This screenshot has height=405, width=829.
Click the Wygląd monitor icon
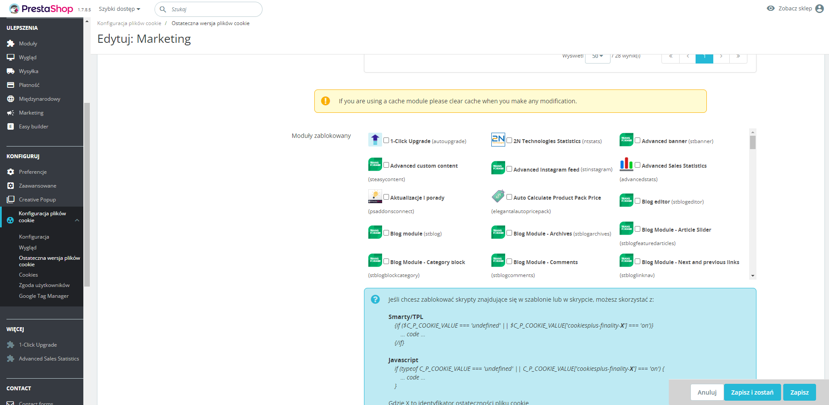[x=11, y=57]
